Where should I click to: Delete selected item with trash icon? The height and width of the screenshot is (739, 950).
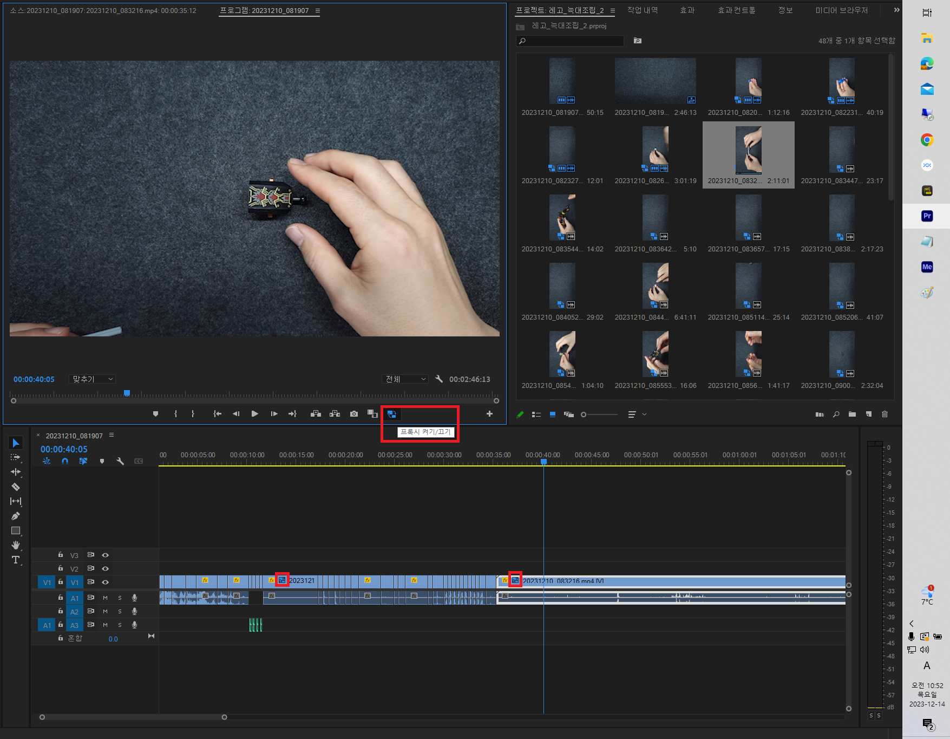[885, 414]
